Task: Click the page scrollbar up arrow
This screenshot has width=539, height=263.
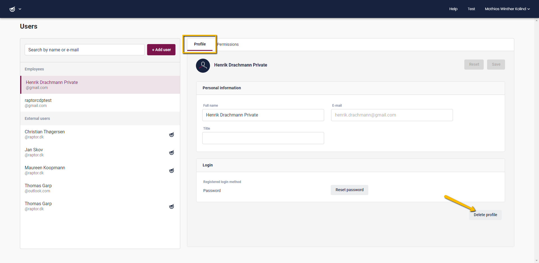Action: pyautogui.click(x=537, y=20)
